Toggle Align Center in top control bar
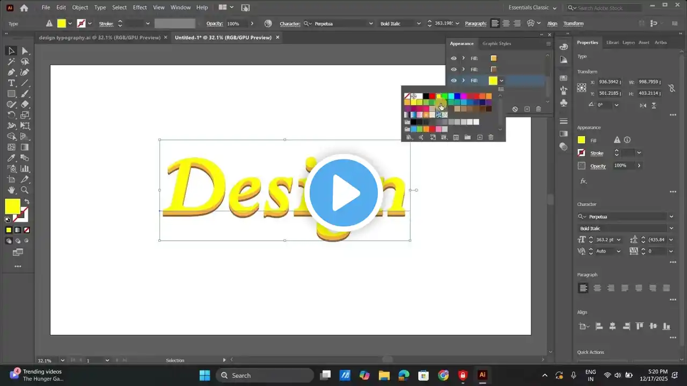 (x=506, y=24)
